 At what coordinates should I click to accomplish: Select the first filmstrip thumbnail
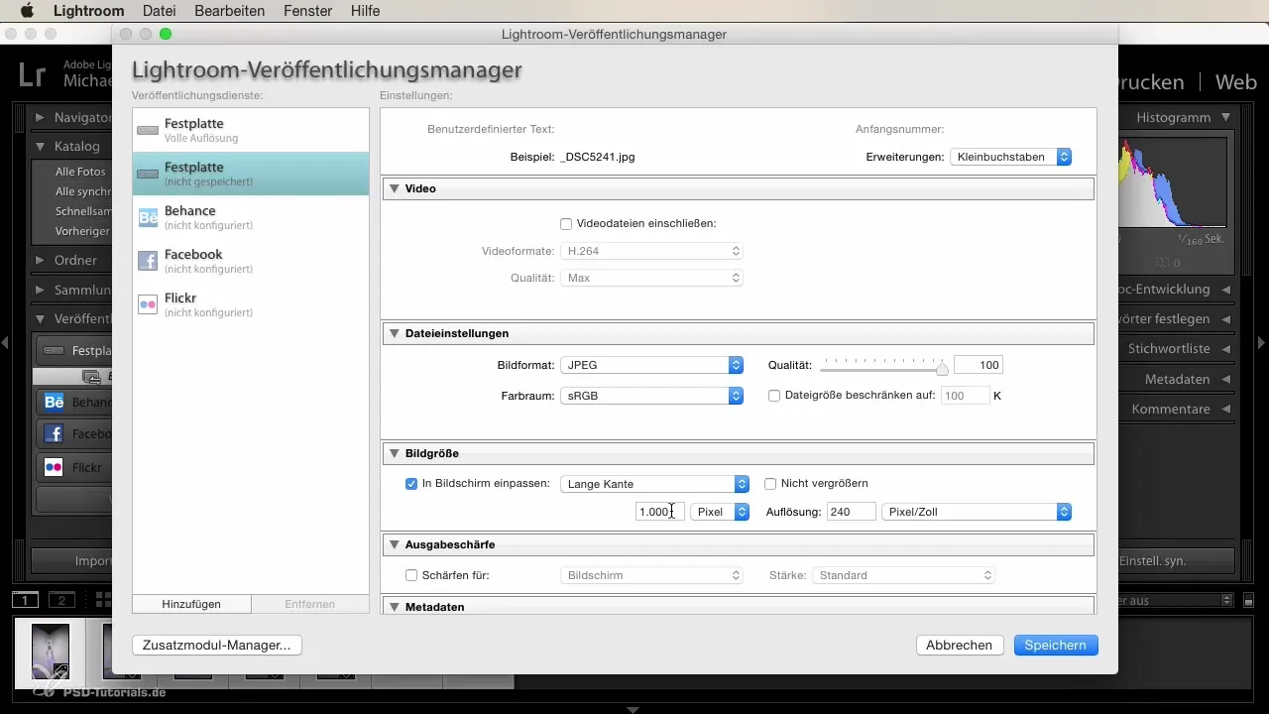[51, 651]
